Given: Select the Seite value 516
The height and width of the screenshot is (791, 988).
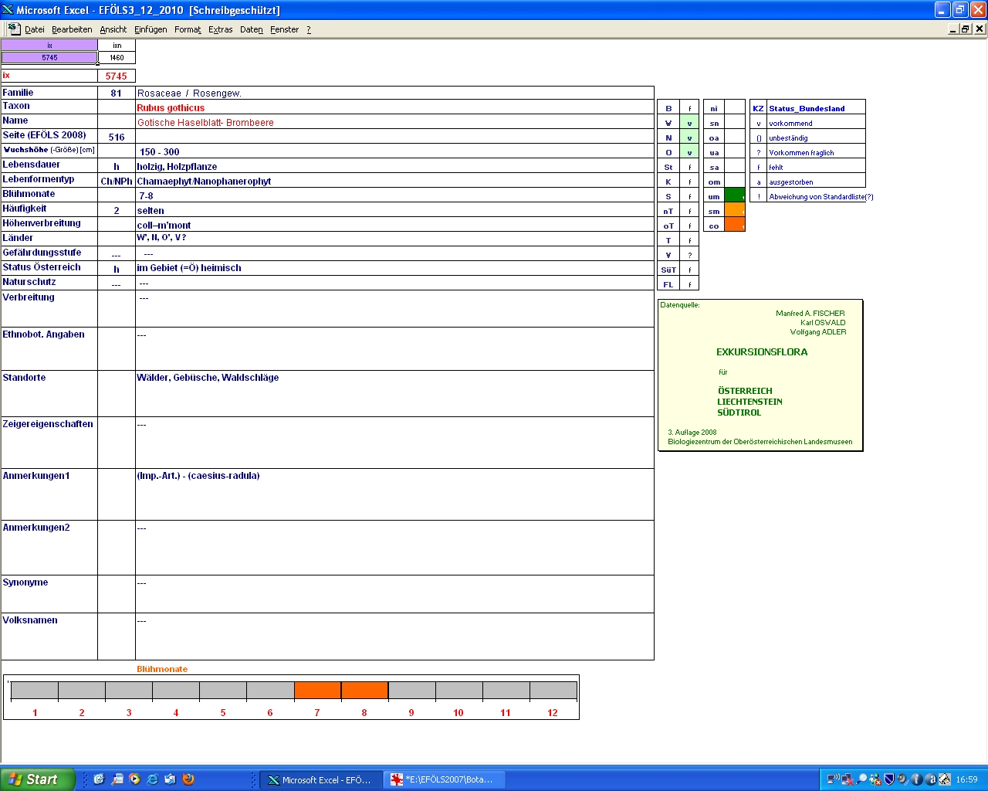Looking at the screenshot, I should pos(117,137).
